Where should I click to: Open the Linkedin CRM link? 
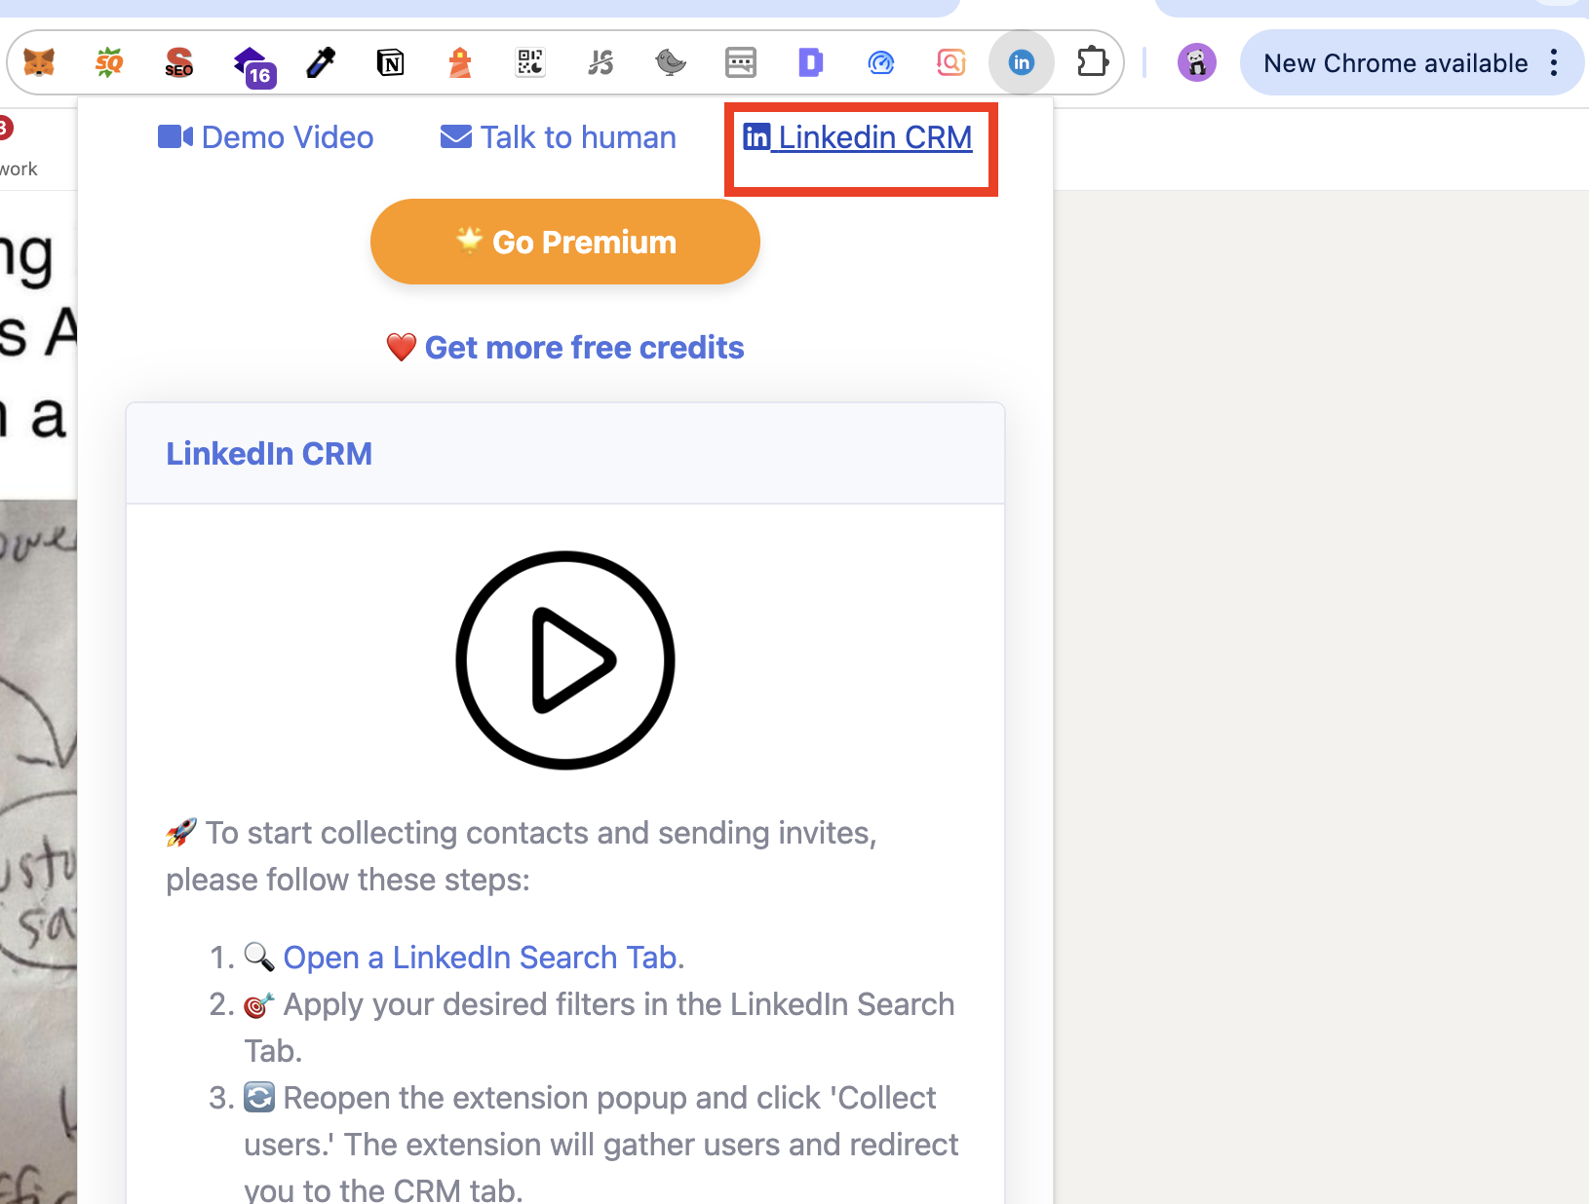click(x=858, y=137)
